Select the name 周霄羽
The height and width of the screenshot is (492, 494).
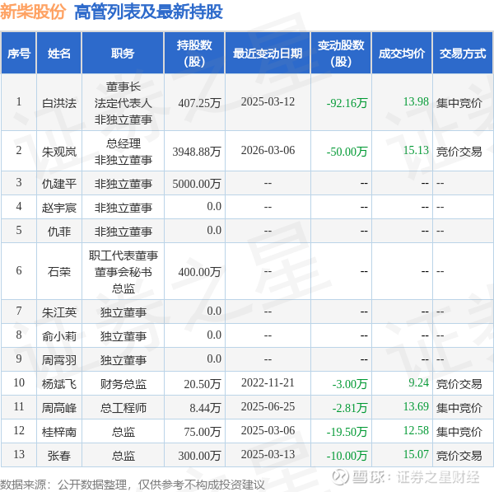(59, 360)
